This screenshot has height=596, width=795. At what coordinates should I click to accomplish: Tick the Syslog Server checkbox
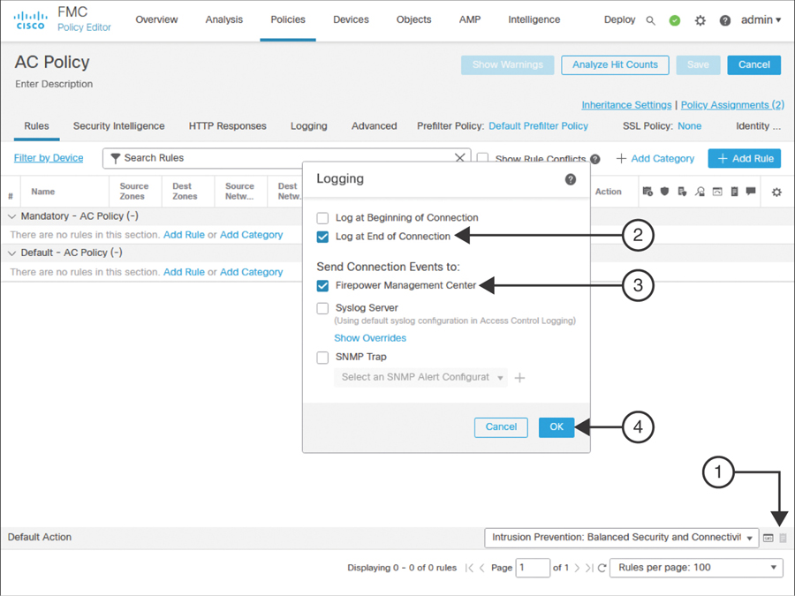click(322, 308)
